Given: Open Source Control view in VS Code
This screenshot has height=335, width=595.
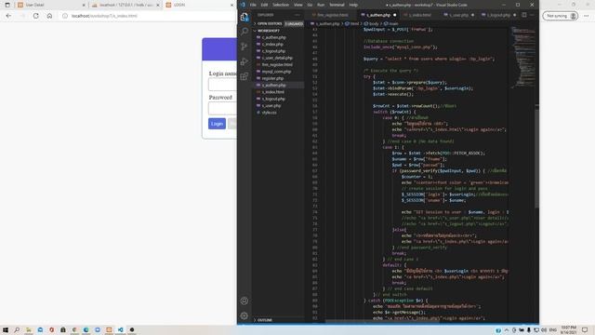Looking at the screenshot, I should [244, 47].
